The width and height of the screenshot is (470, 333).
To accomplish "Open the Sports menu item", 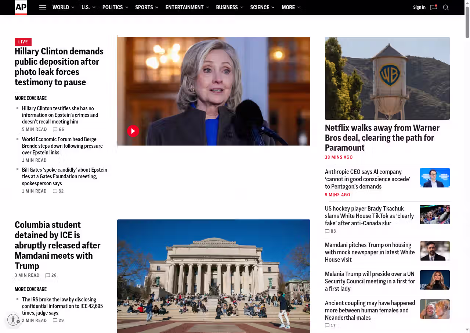I will (x=147, y=7).
